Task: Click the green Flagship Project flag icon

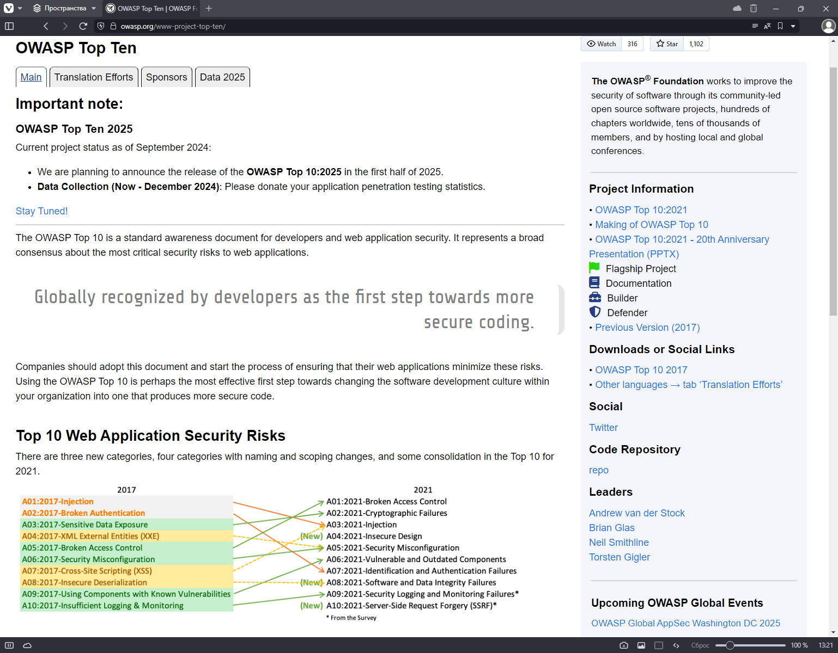Action: (594, 268)
